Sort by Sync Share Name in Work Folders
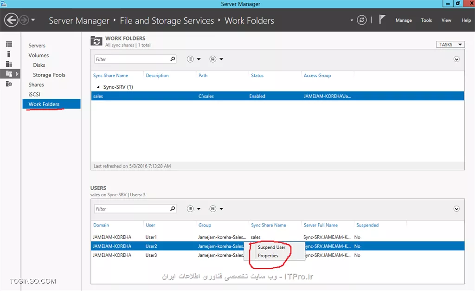 click(110, 76)
